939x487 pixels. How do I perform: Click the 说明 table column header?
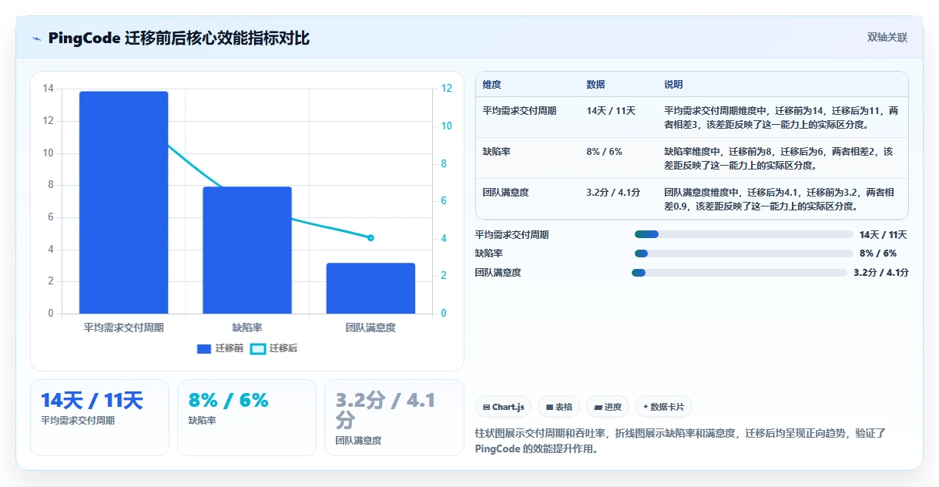[x=673, y=85]
